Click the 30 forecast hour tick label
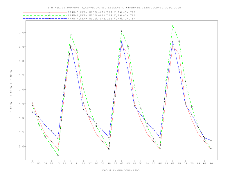Viewport: 230px width, 178px height. pos(96,163)
